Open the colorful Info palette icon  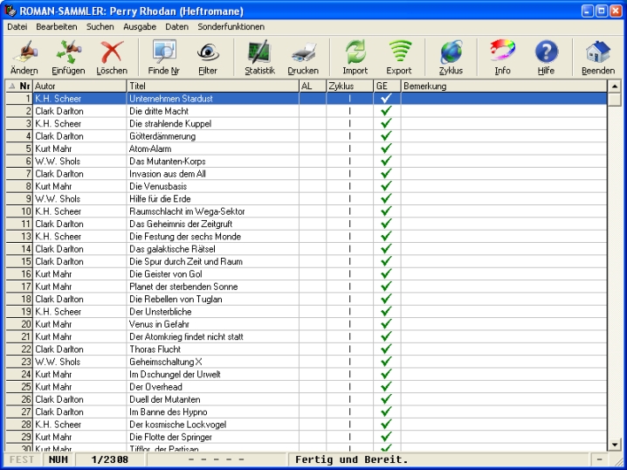502,57
